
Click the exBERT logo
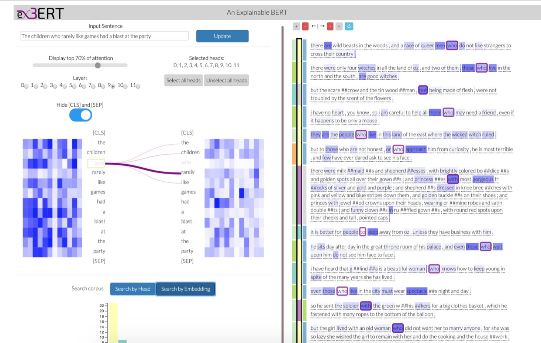tap(40, 13)
